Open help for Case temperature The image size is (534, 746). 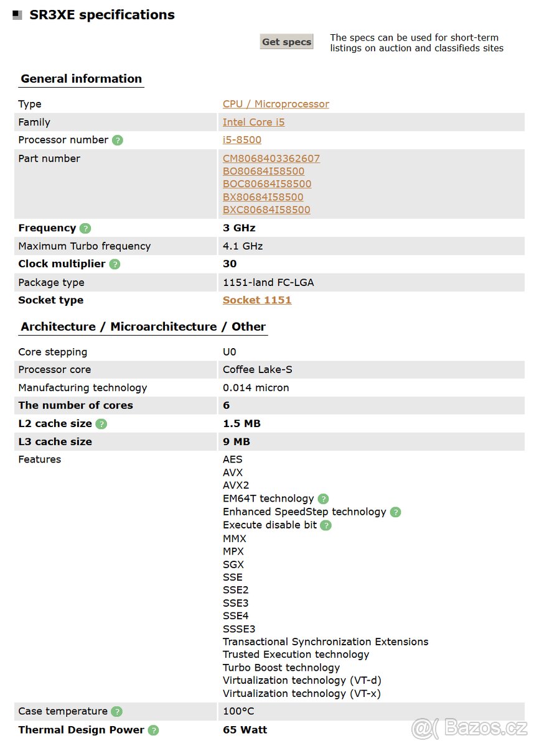[x=116, y=711]
